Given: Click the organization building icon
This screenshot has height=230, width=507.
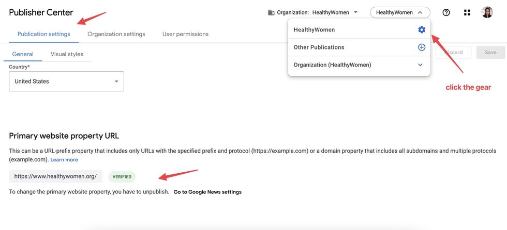Looking at the screenshot, I should (271, 12).
